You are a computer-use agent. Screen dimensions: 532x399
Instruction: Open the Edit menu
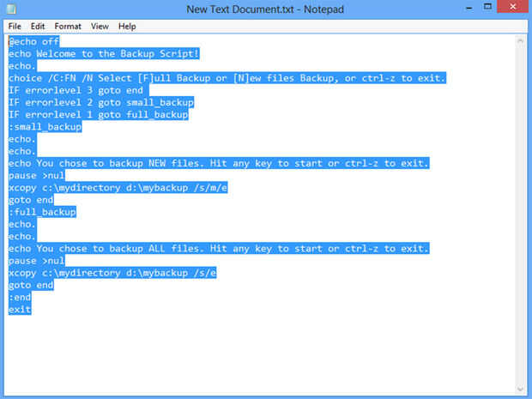(x=37, y=26)
